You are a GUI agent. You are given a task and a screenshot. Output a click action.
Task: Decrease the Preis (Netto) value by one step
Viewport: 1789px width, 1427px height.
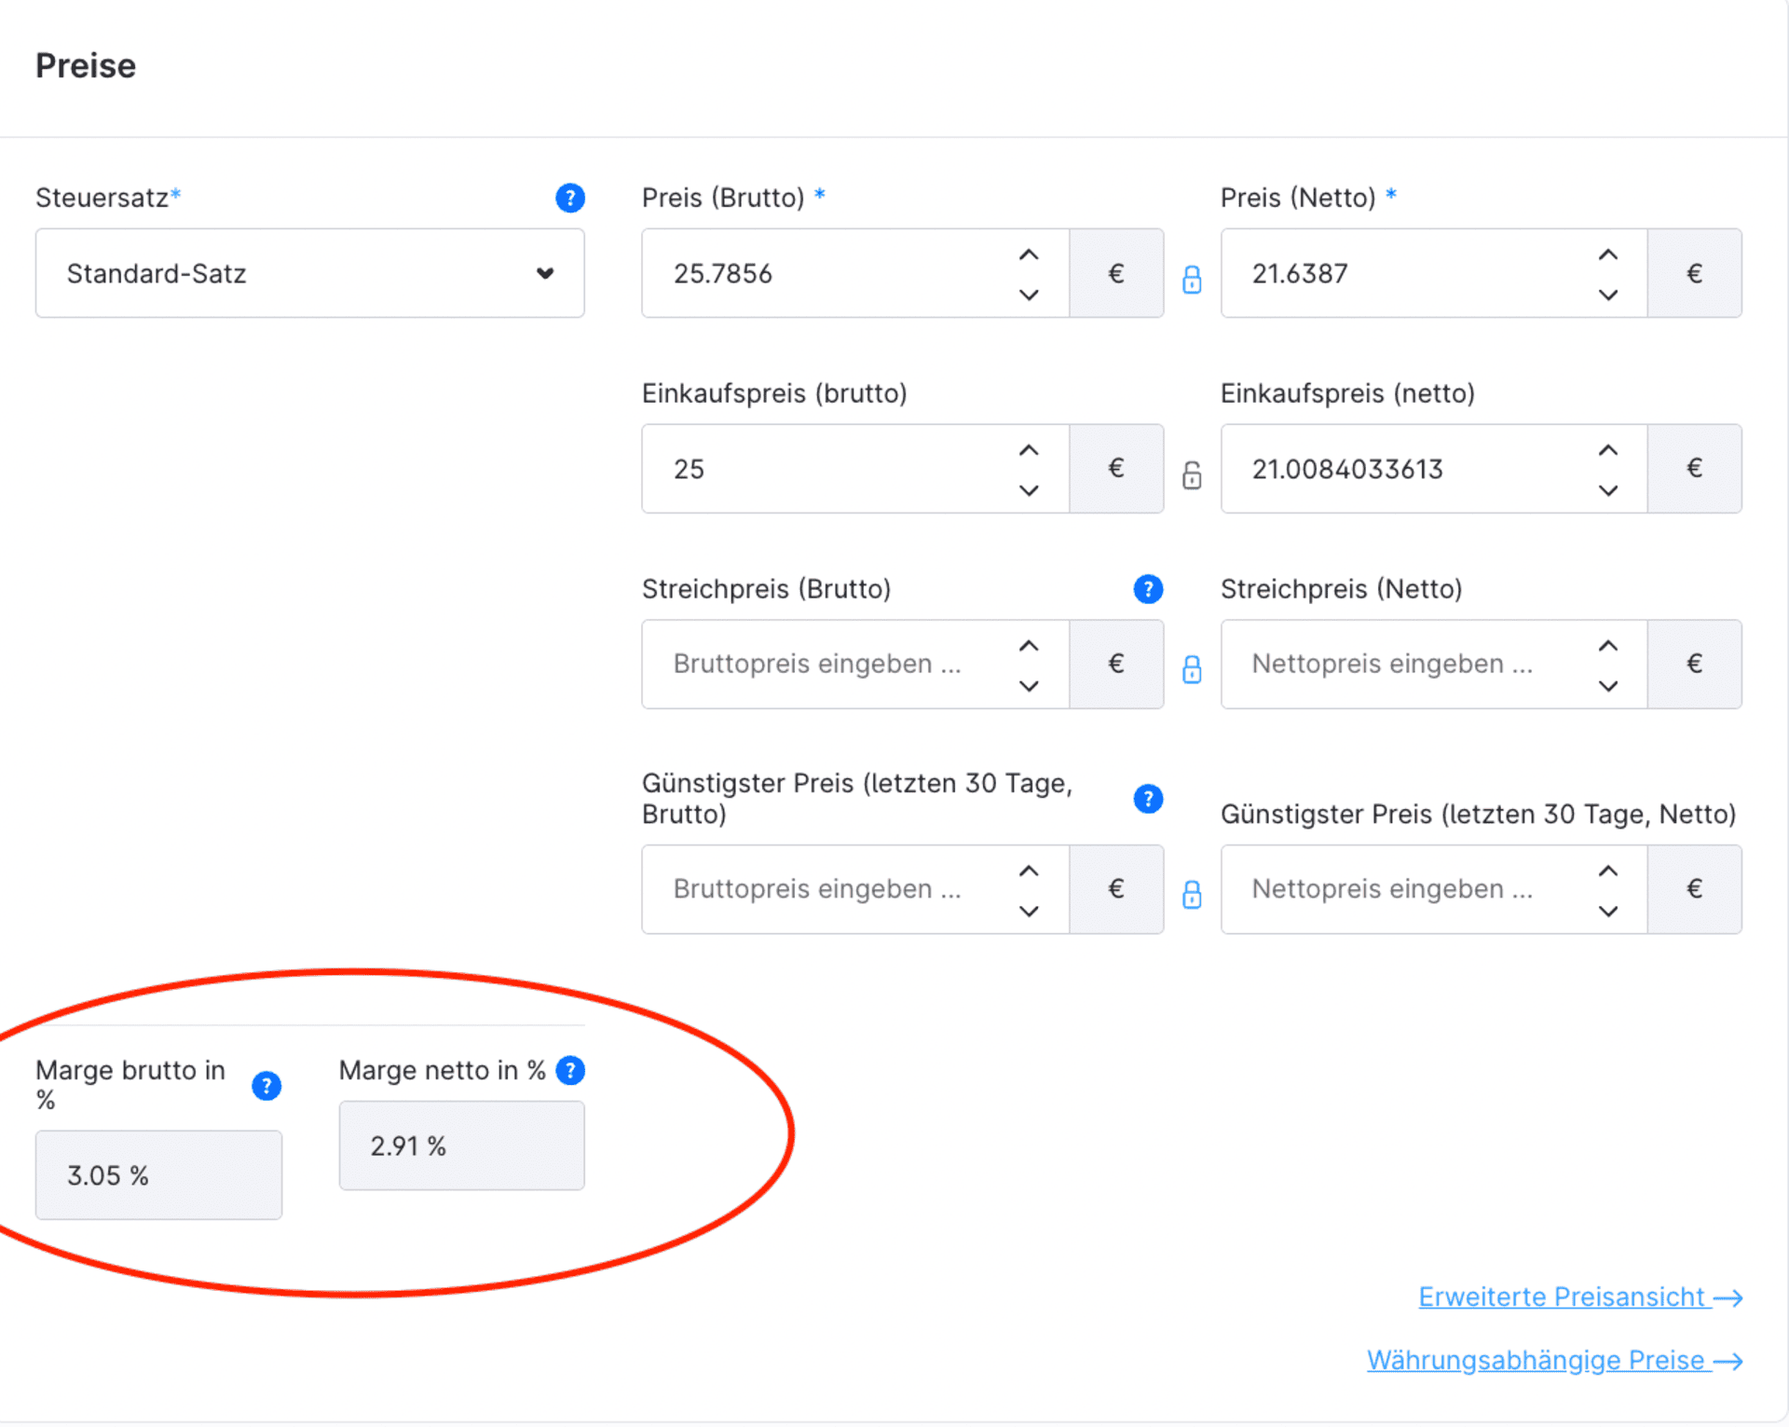(x=1608, y=295)
